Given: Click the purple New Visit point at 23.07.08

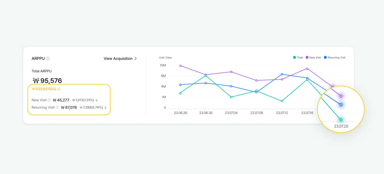Looking at the screenshot, I should point(256,80).
